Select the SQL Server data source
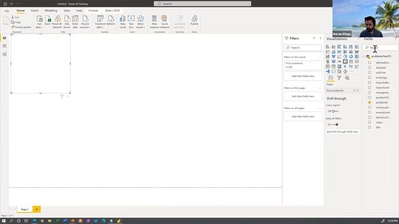Image resolution: width=399 pixels, height=224 pixels. (67, 22)
